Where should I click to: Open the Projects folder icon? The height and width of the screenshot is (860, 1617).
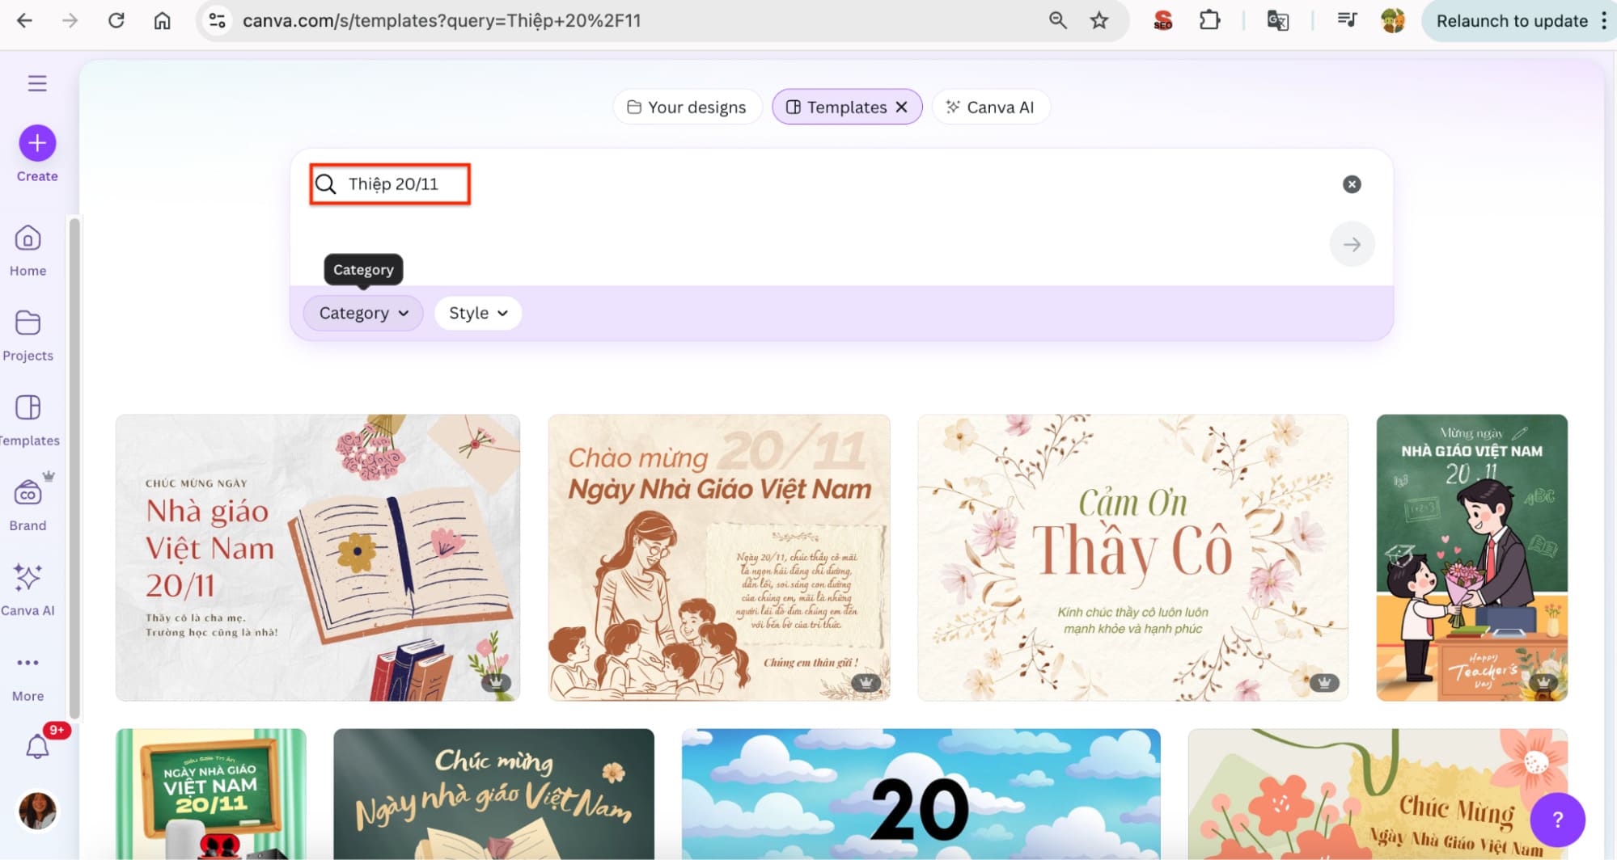tap(28, 323)
